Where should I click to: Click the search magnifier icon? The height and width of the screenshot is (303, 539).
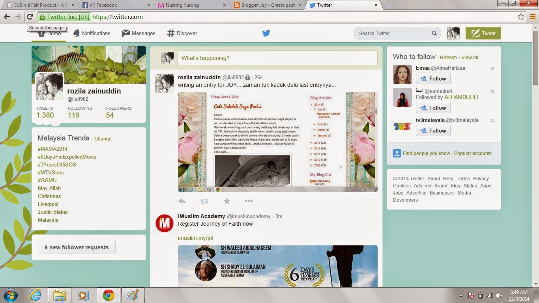[434, 33]
